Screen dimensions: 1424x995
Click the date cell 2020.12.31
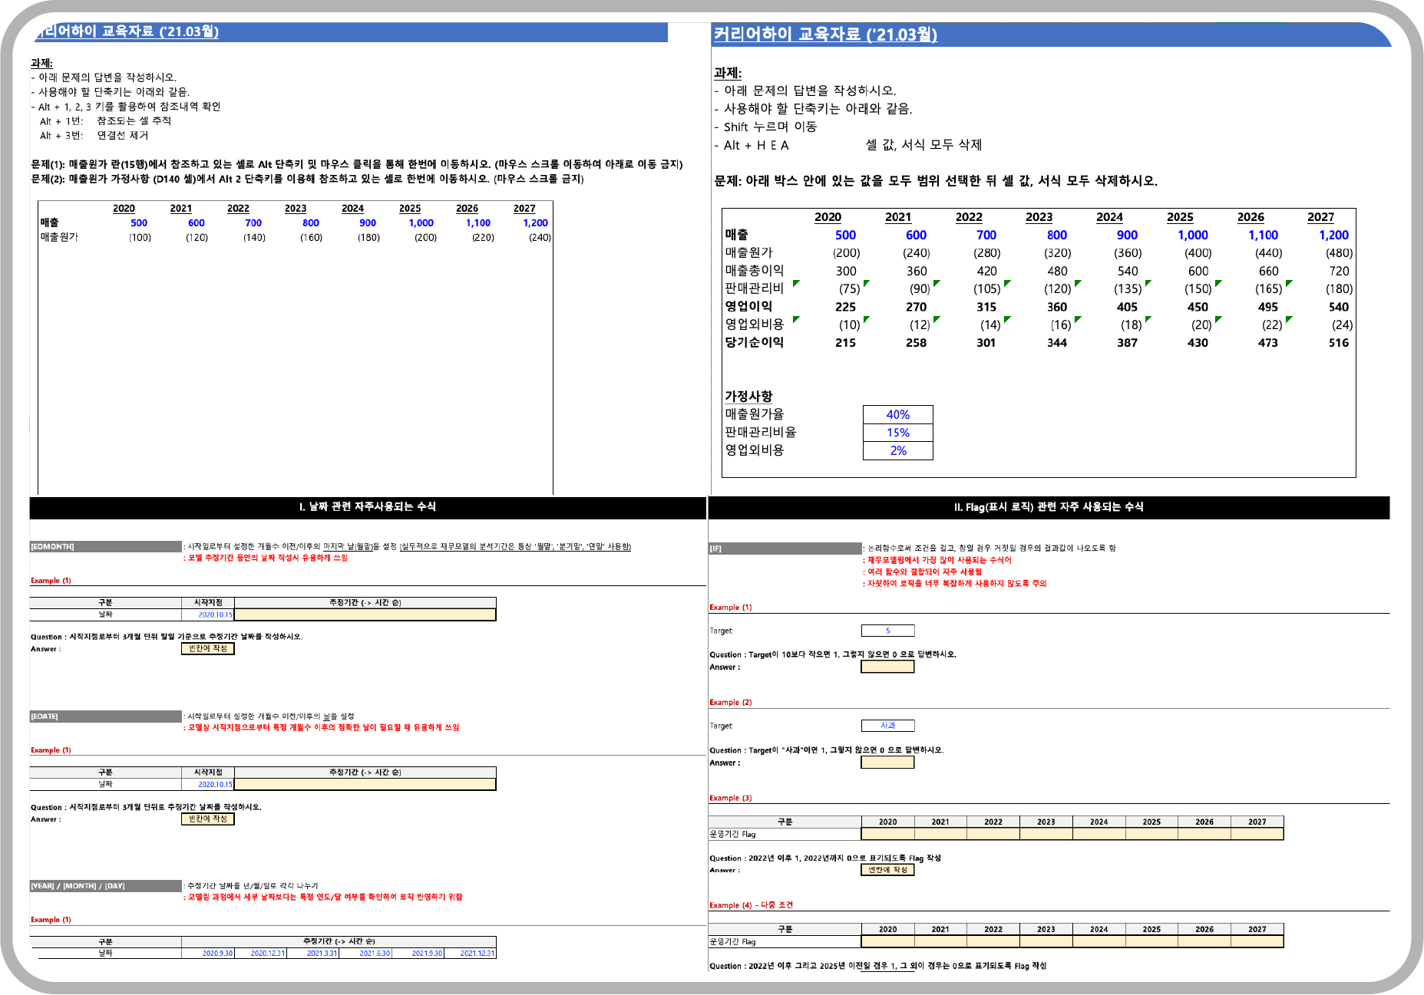coord(260,954)
